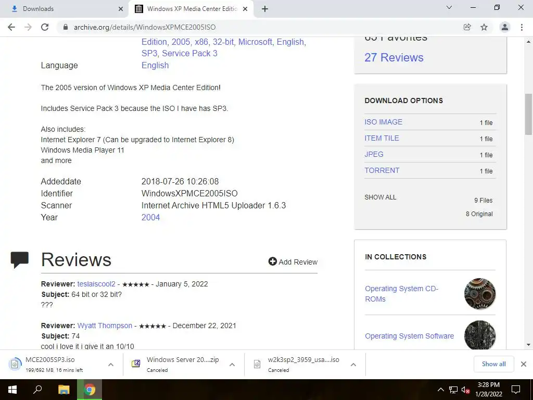Click the Addeddate value 2018-07-26 10:26:08
Screen dimensions: 533x400
coord(180,182)
